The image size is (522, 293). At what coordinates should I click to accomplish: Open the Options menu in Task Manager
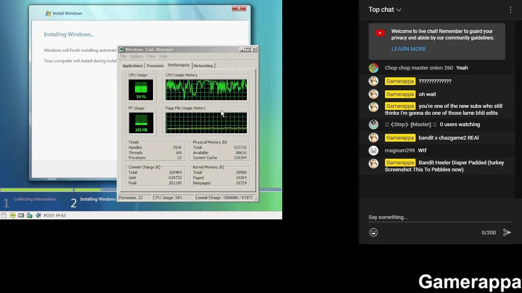pyautogui.click(x=136, y=56)
